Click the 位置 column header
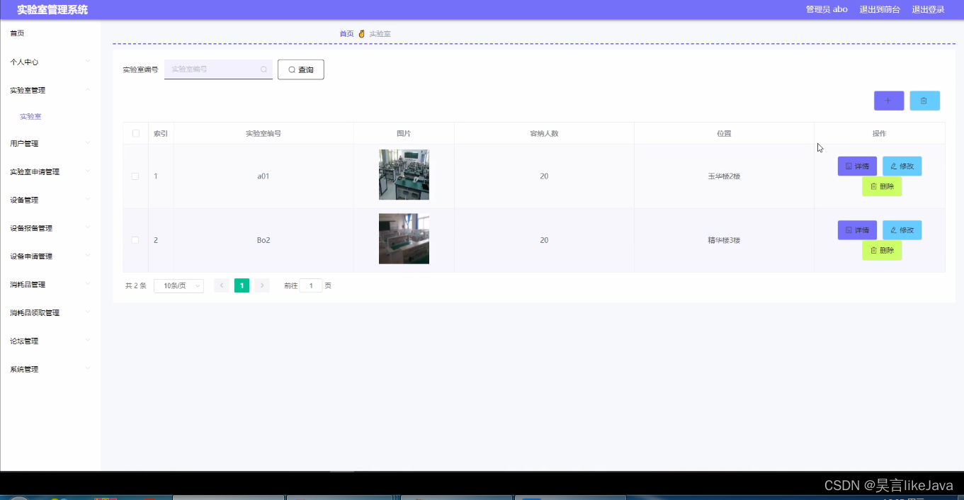This screenshot has height=500, width=964. (724, 133)
